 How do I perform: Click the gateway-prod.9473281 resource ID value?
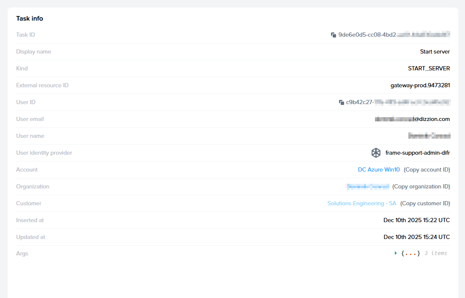(x=420, y=85)
